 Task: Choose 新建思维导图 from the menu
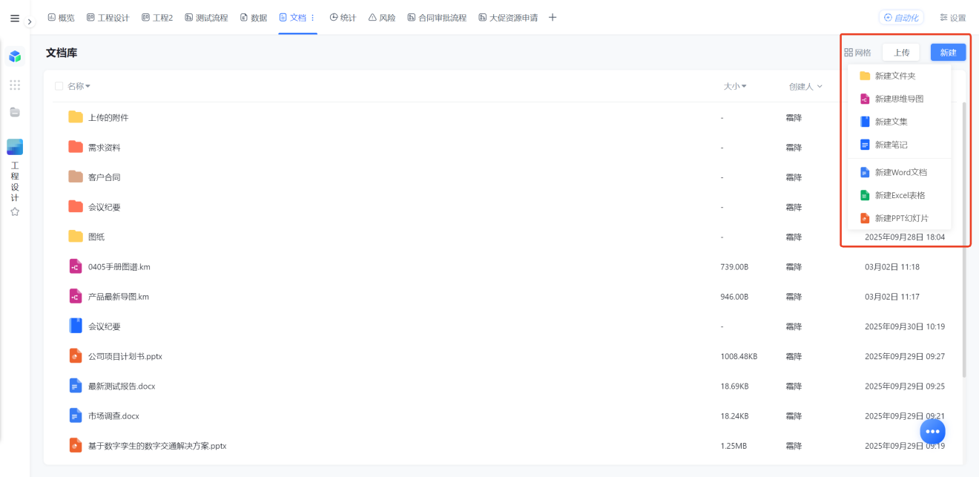899,99
